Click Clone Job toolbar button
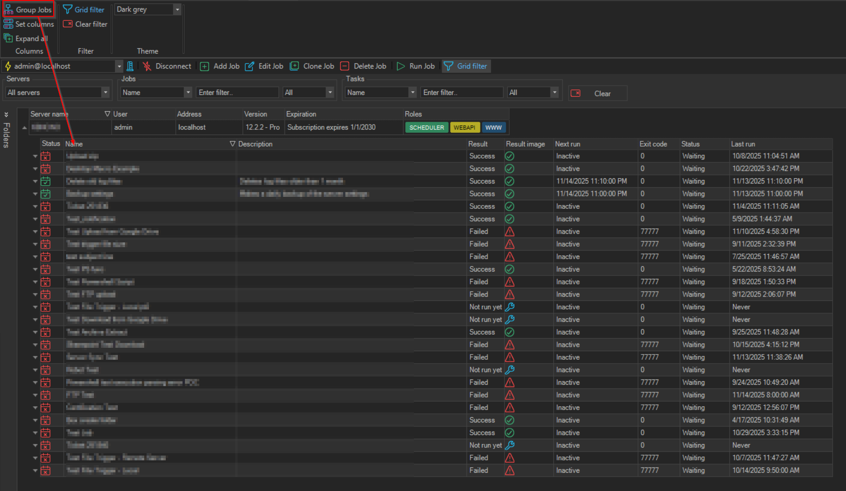The height and width of the screenshot is (491, 846). (312, 66)
